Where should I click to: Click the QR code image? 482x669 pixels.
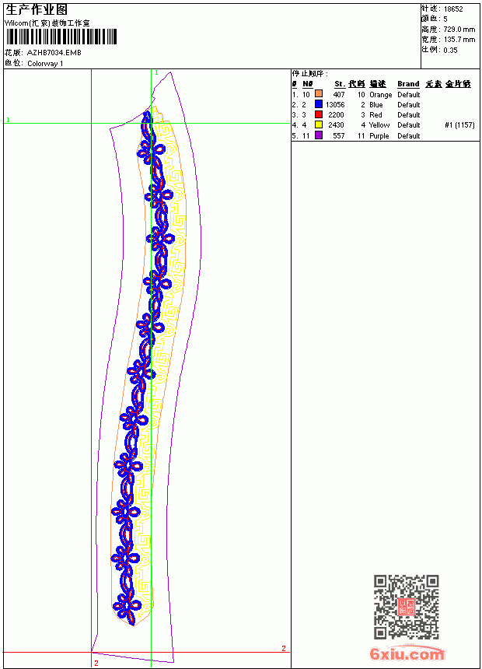[407, 607]
